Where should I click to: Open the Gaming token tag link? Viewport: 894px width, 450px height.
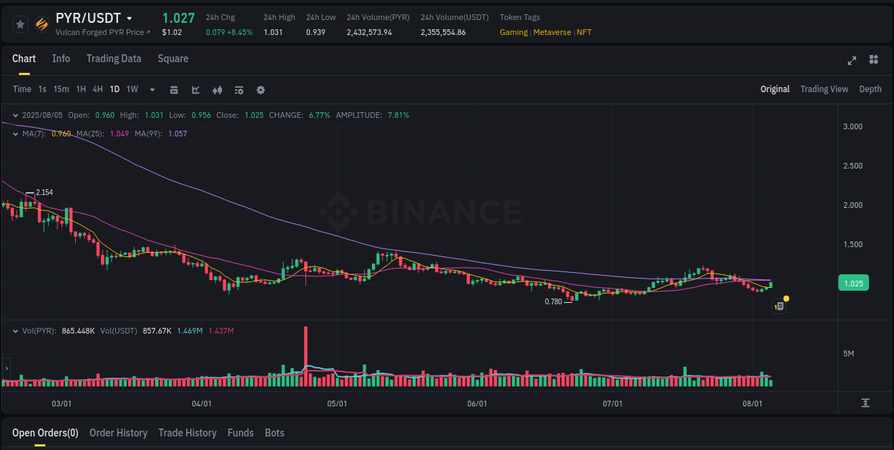tap(514, 32)
